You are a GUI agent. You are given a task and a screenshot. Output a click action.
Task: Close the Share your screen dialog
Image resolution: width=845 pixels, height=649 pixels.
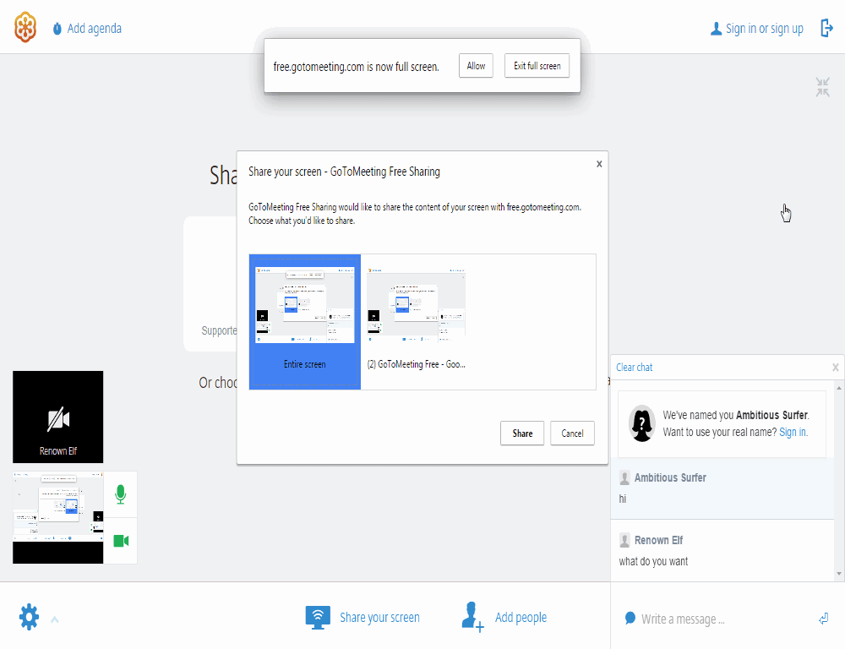[x=599, y=164]
